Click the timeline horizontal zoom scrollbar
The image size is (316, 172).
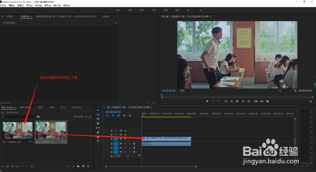coord(151,167)
